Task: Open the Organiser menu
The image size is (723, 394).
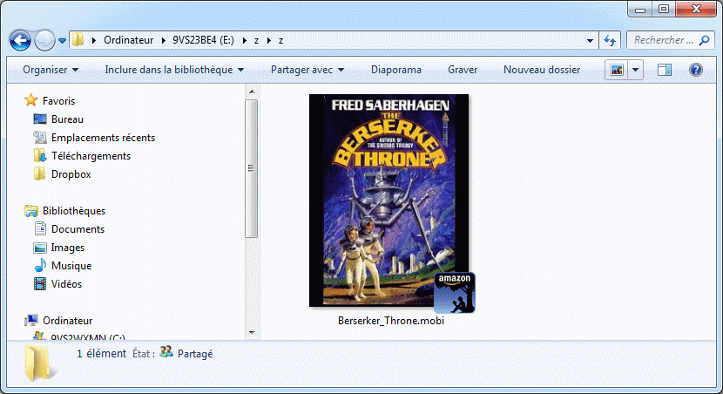Action: coord(51,70)
